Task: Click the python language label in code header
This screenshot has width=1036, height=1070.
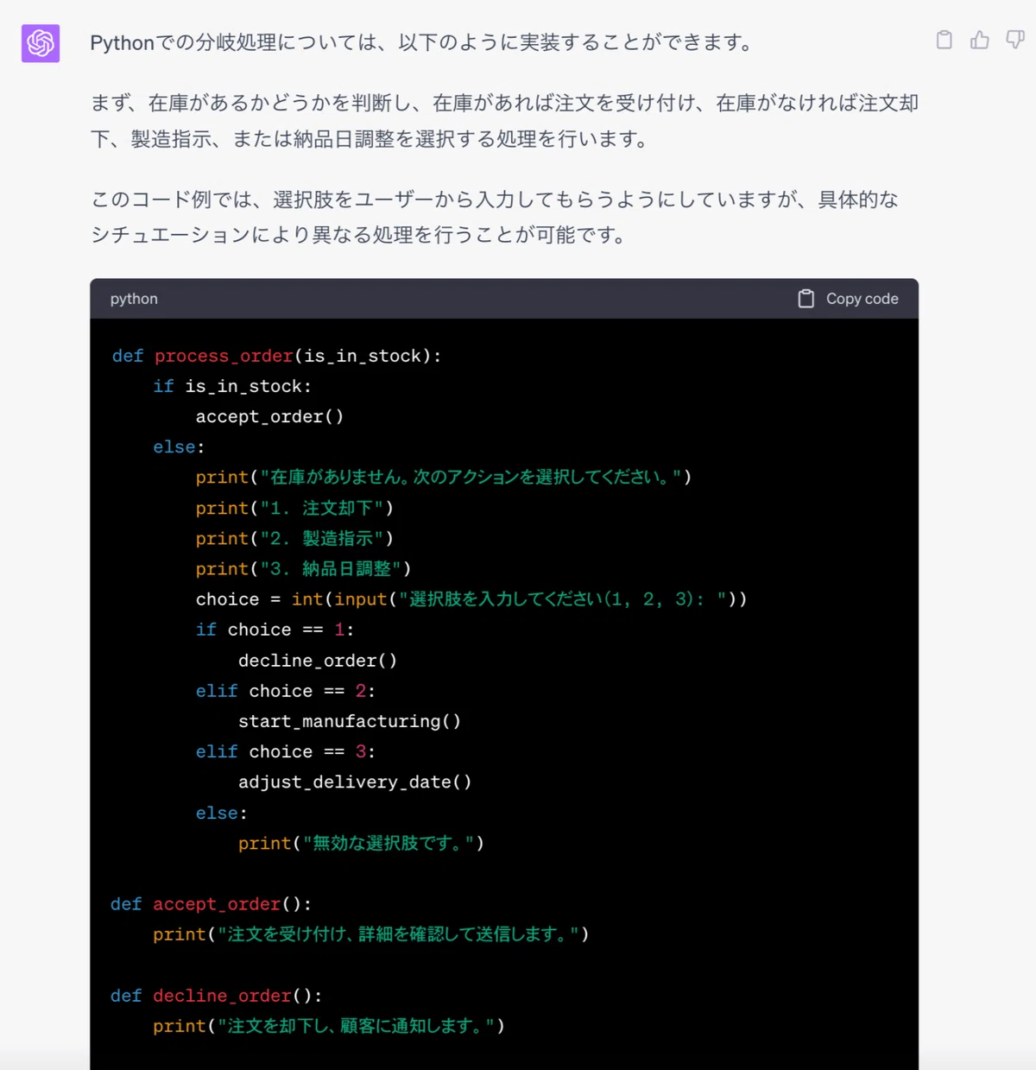Action: point(134,299)
